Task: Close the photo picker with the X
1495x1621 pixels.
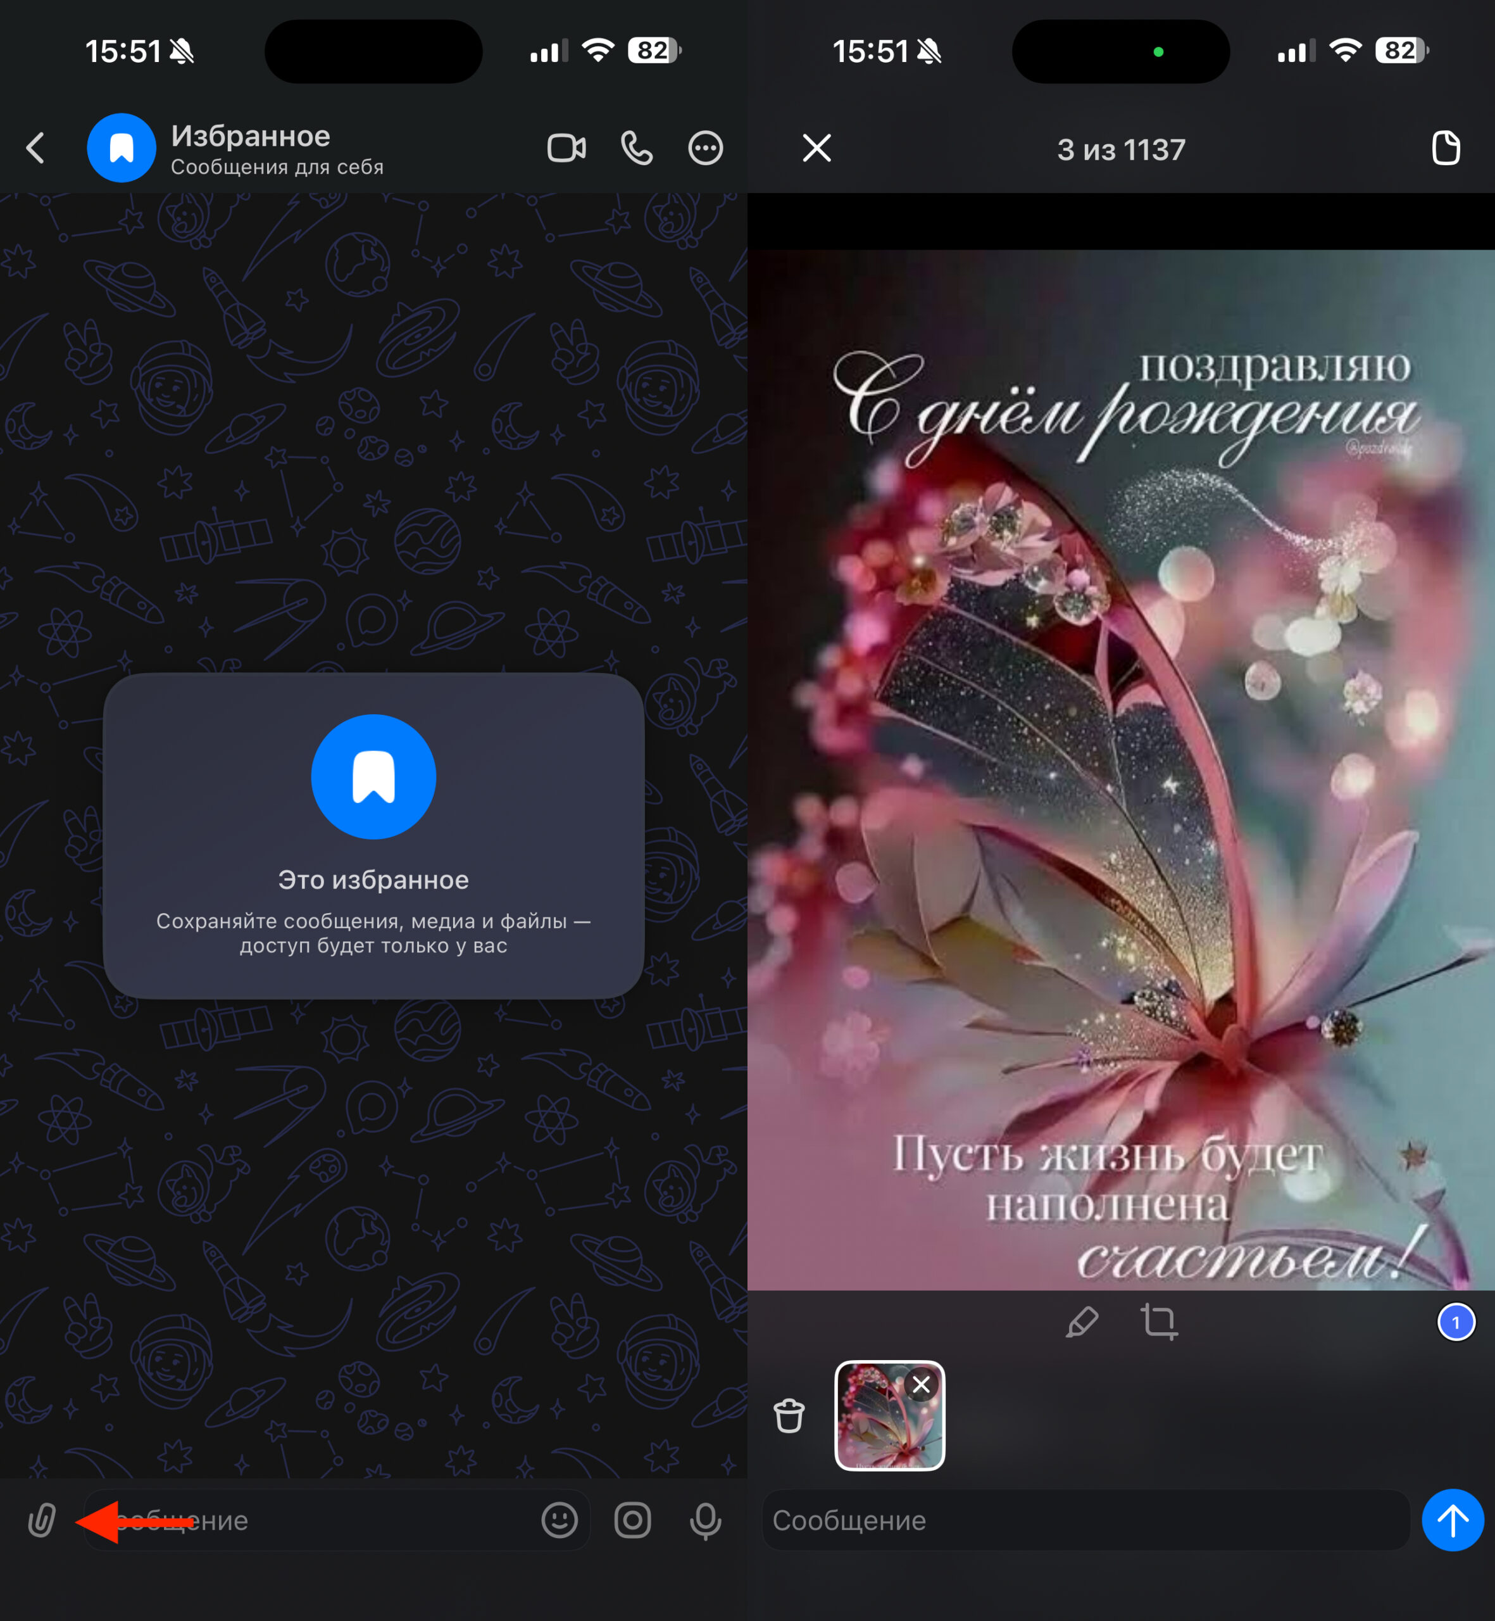Action: pyautogui.click(x=816, y=148)
